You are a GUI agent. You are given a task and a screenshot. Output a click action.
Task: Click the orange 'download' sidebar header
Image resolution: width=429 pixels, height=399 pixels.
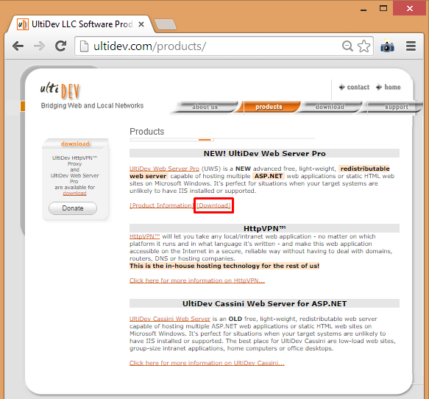75,144
